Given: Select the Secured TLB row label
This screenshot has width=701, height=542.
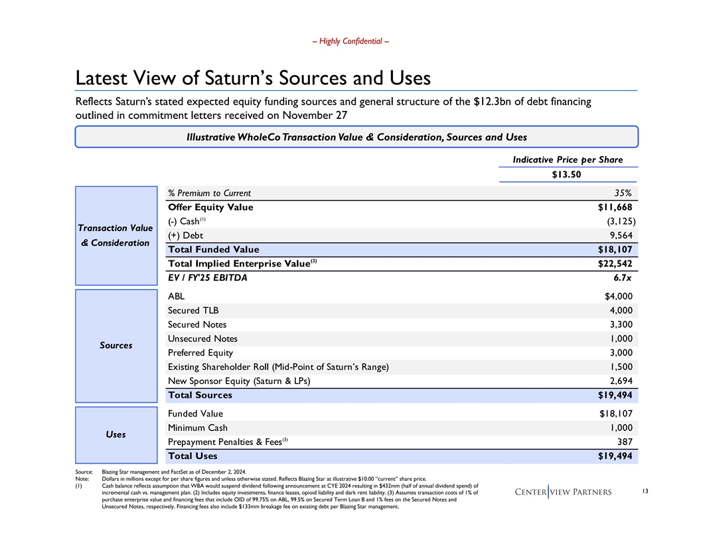Looking at the screenshot, I should (193, 310).
